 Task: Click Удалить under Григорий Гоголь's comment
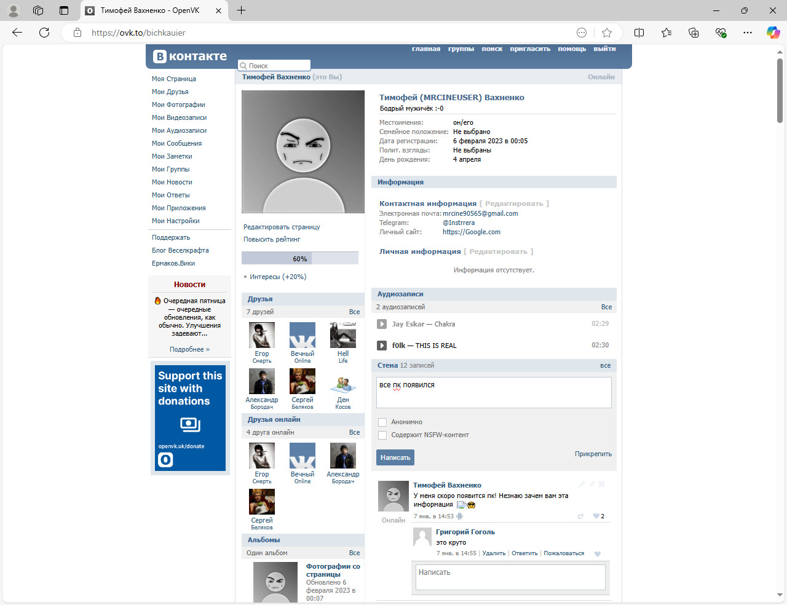494,553
